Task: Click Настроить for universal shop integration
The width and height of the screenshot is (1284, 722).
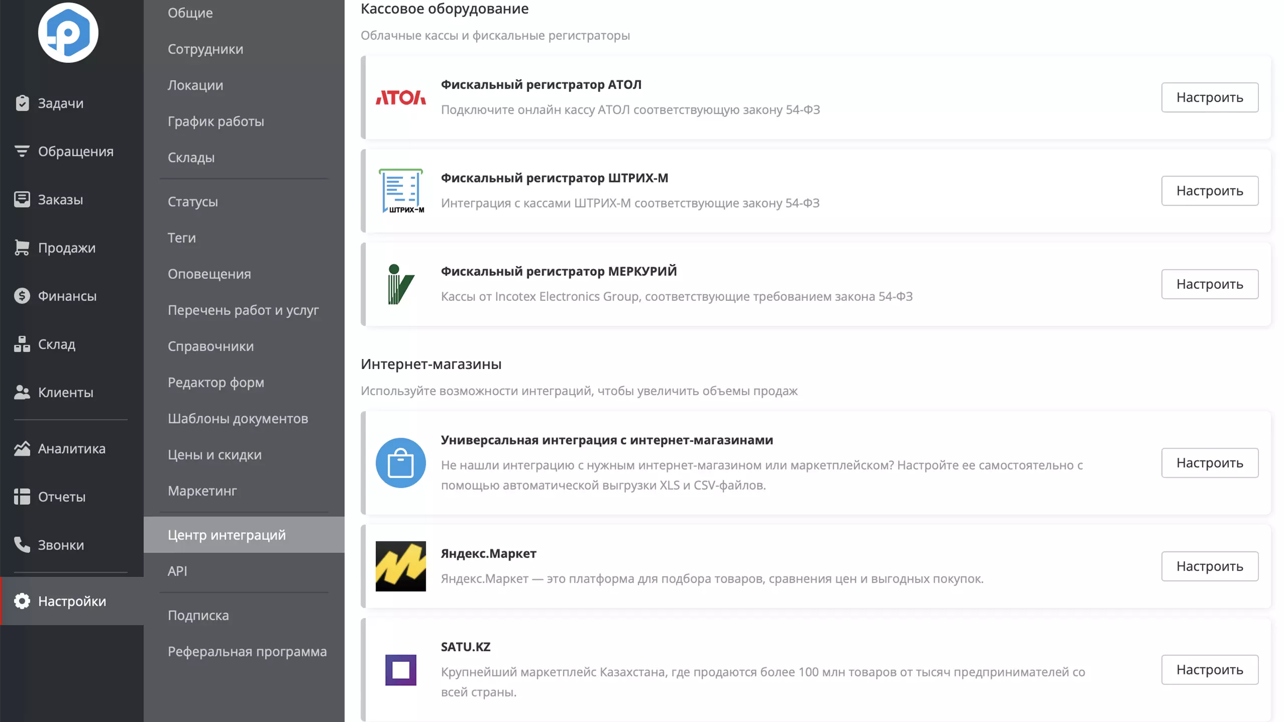Action: [1210, 463]
